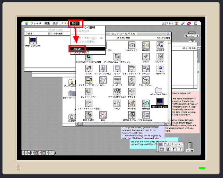Image resolution: width=223 pixels, height=178 pixels.
Task: Select the フォントキャッシュ設定 font cache icon
Action: (88, 103)
